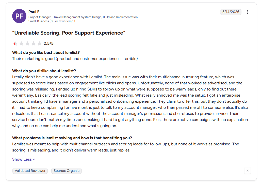The height and width of the screenshot is (183, 262).
Task: Copy review link via chain icon
Action: click(x=247, y=171)
